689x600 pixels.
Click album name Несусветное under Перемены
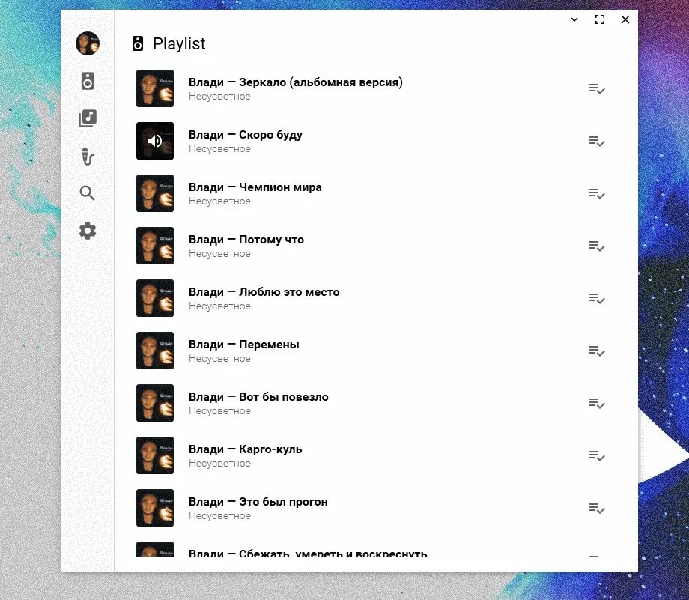pos(219,358)
